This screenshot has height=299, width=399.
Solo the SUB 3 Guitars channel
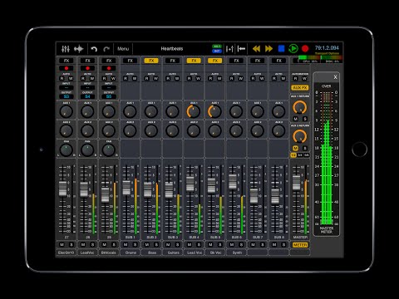(178, 245)
